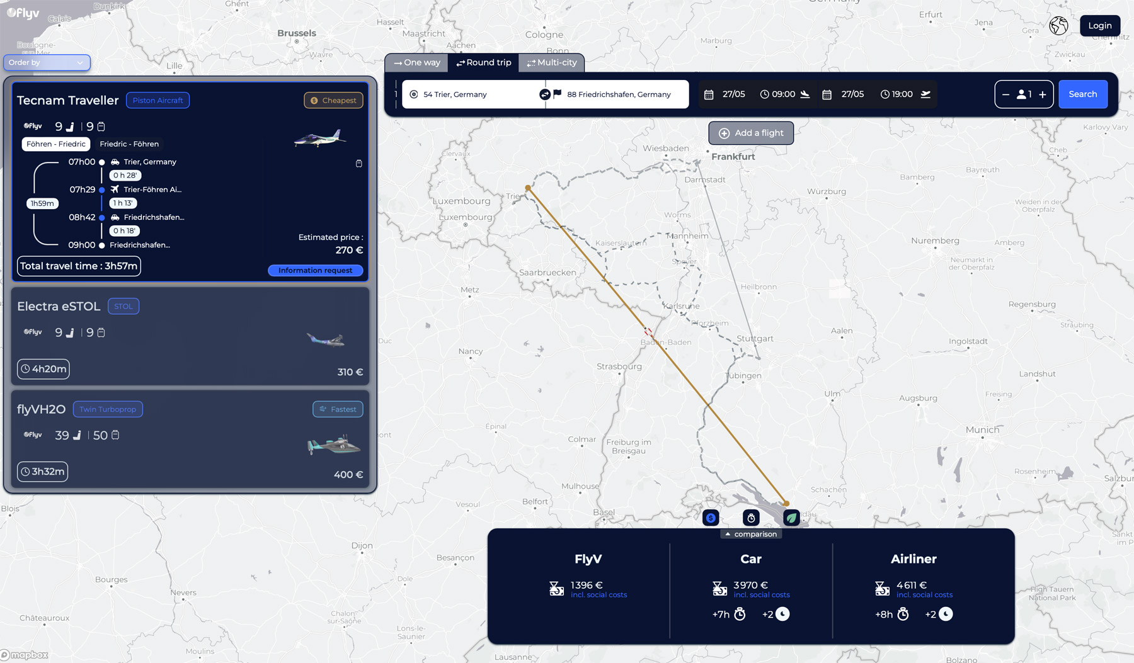Click the Information request button
Viewport: 1134px width, 663px height.
pyautogui.click(x=315, y=270)
